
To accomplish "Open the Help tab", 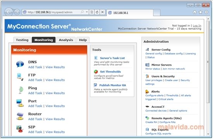I will tap(83, 40).
